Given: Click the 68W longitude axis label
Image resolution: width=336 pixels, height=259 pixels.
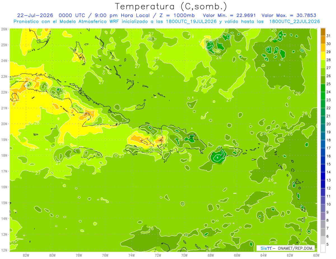Looking at the screenshot, I should (211, 255).
